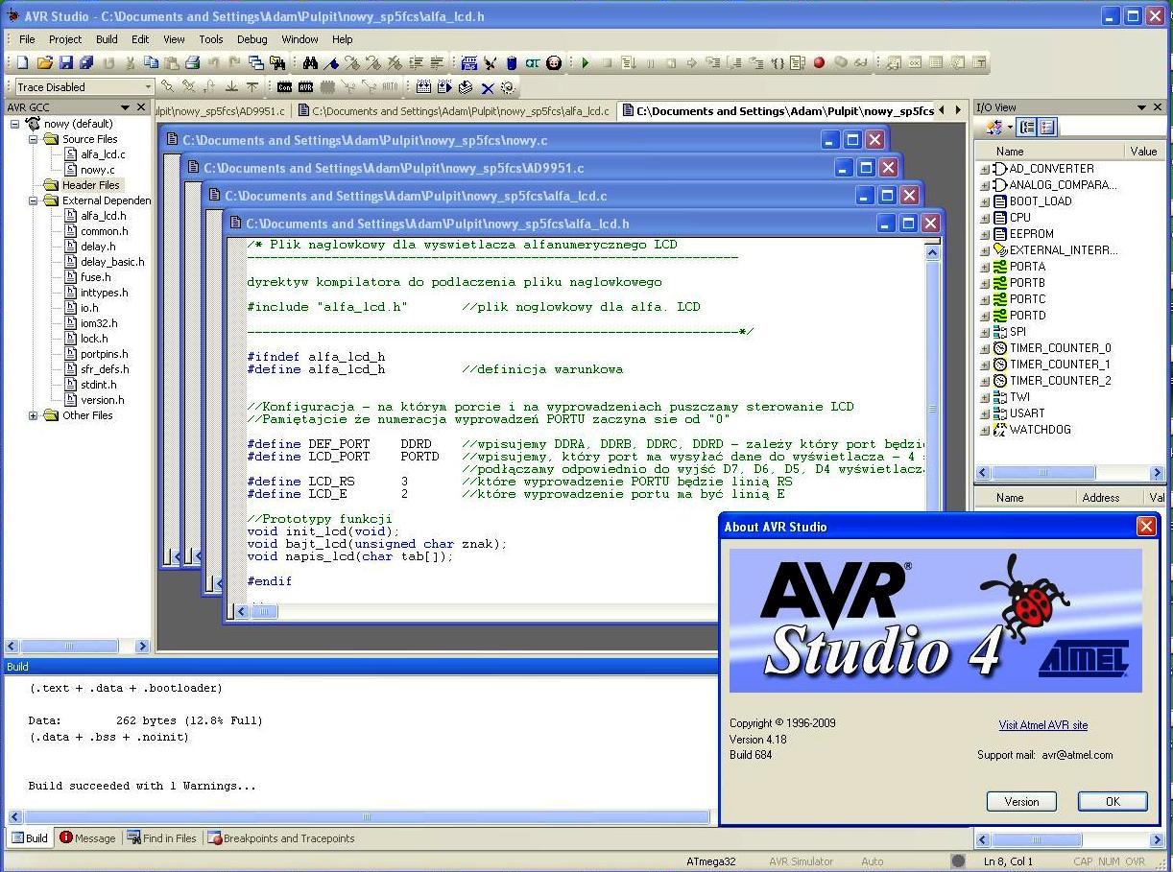The height and width of the screenshot is (872, 1173).
Task: Expand the PORTA node in I/O View
Action: pos(985,267)
